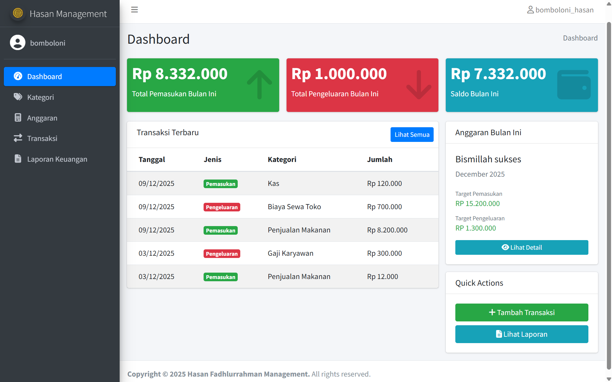612x382 pixels.
Task: Click the Transaksi exchange arrows icon
Action: 18,138
